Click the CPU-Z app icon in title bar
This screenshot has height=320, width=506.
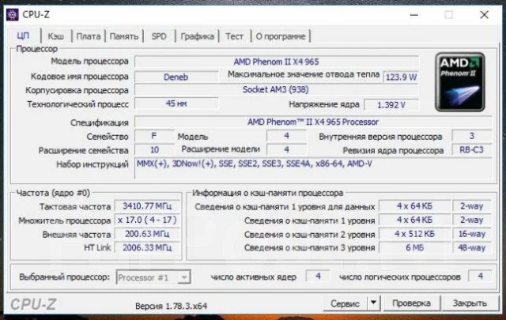[x=13, y=15]
